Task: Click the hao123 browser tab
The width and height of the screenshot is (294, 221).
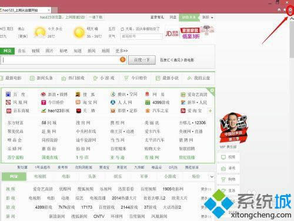Action: pyautogui.click(x=25, y=10)
